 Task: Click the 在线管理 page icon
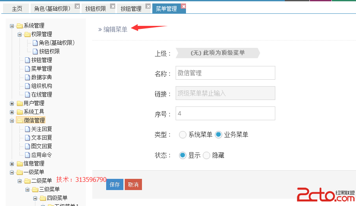point(28,95)
